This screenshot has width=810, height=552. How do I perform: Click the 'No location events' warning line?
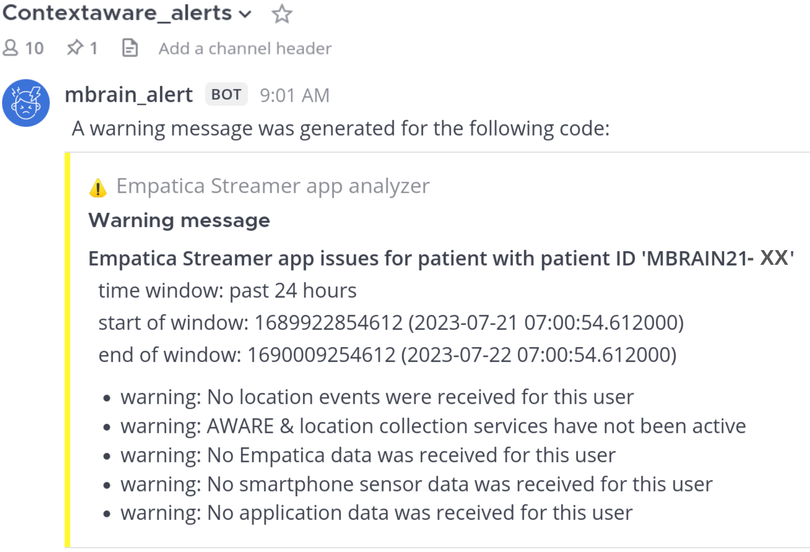click(377, 397)
